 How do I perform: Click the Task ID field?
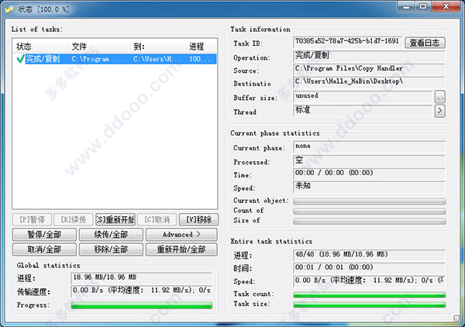pyautogui.click(x=347, y=42)
